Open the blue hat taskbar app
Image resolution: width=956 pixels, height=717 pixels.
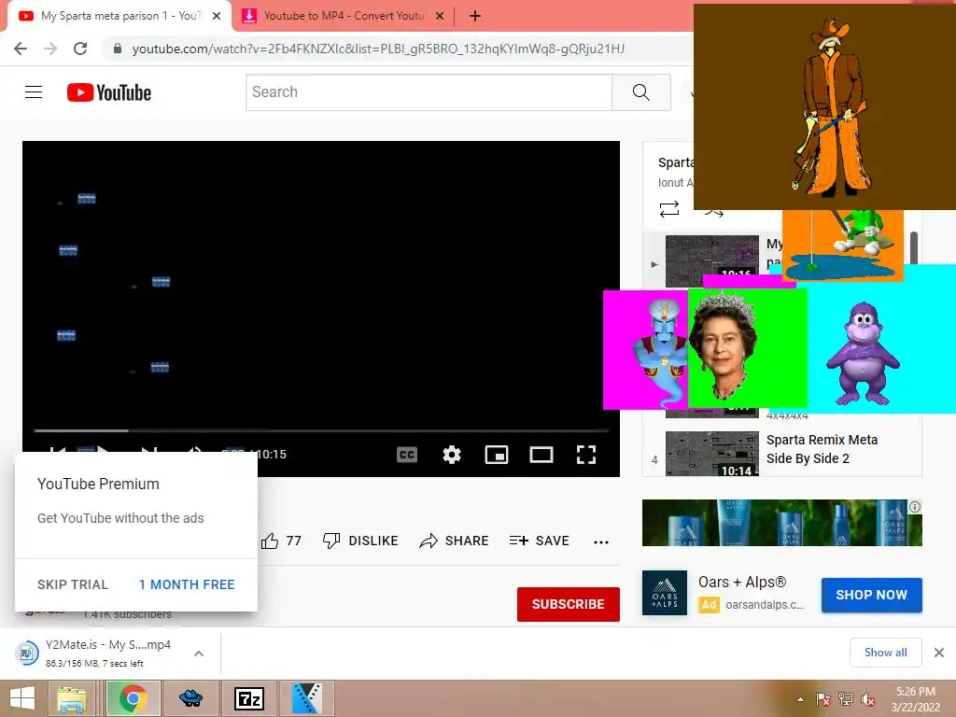click(190, 698)
